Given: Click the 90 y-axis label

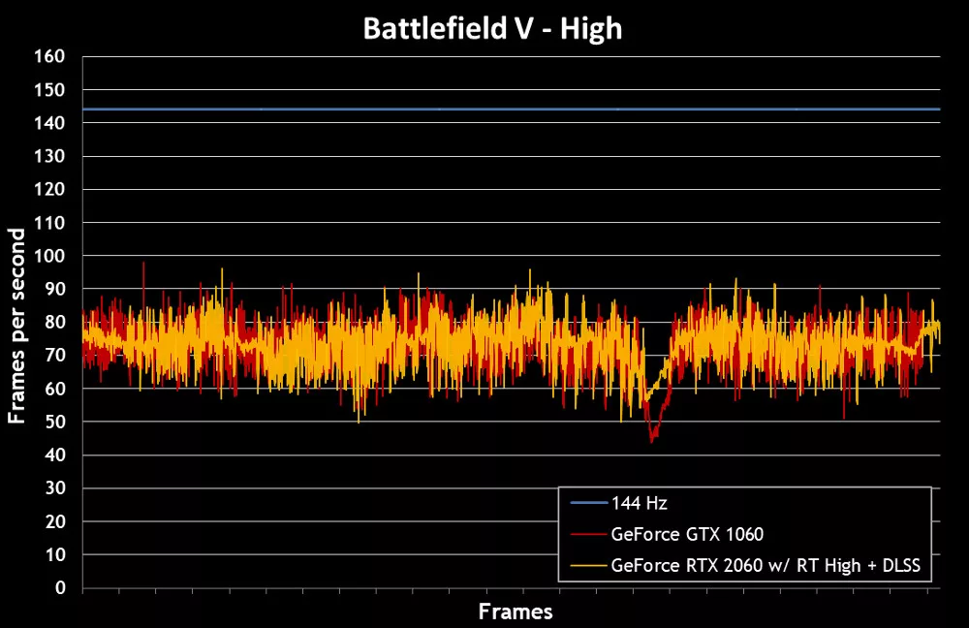Looking at the screenshot, I should tap(54, 289).
